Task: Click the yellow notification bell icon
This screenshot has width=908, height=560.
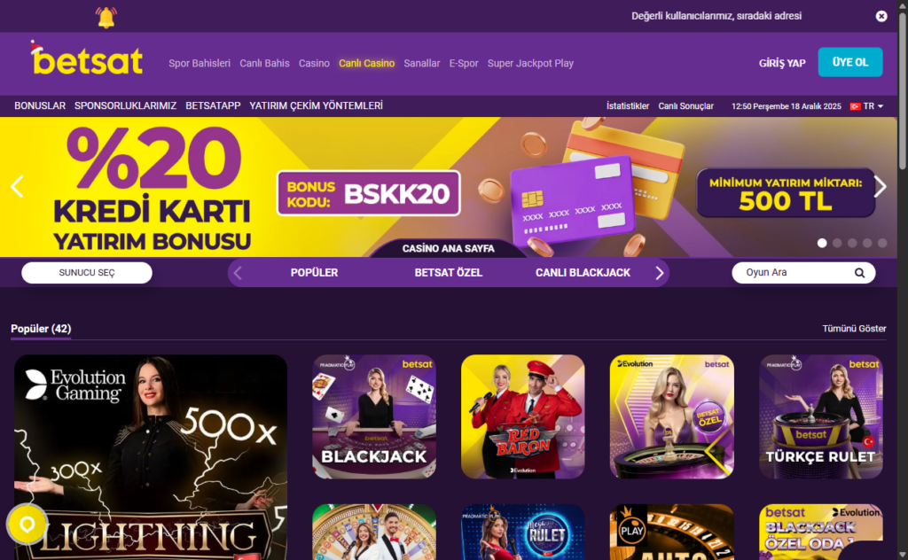Action: (106, 17)
